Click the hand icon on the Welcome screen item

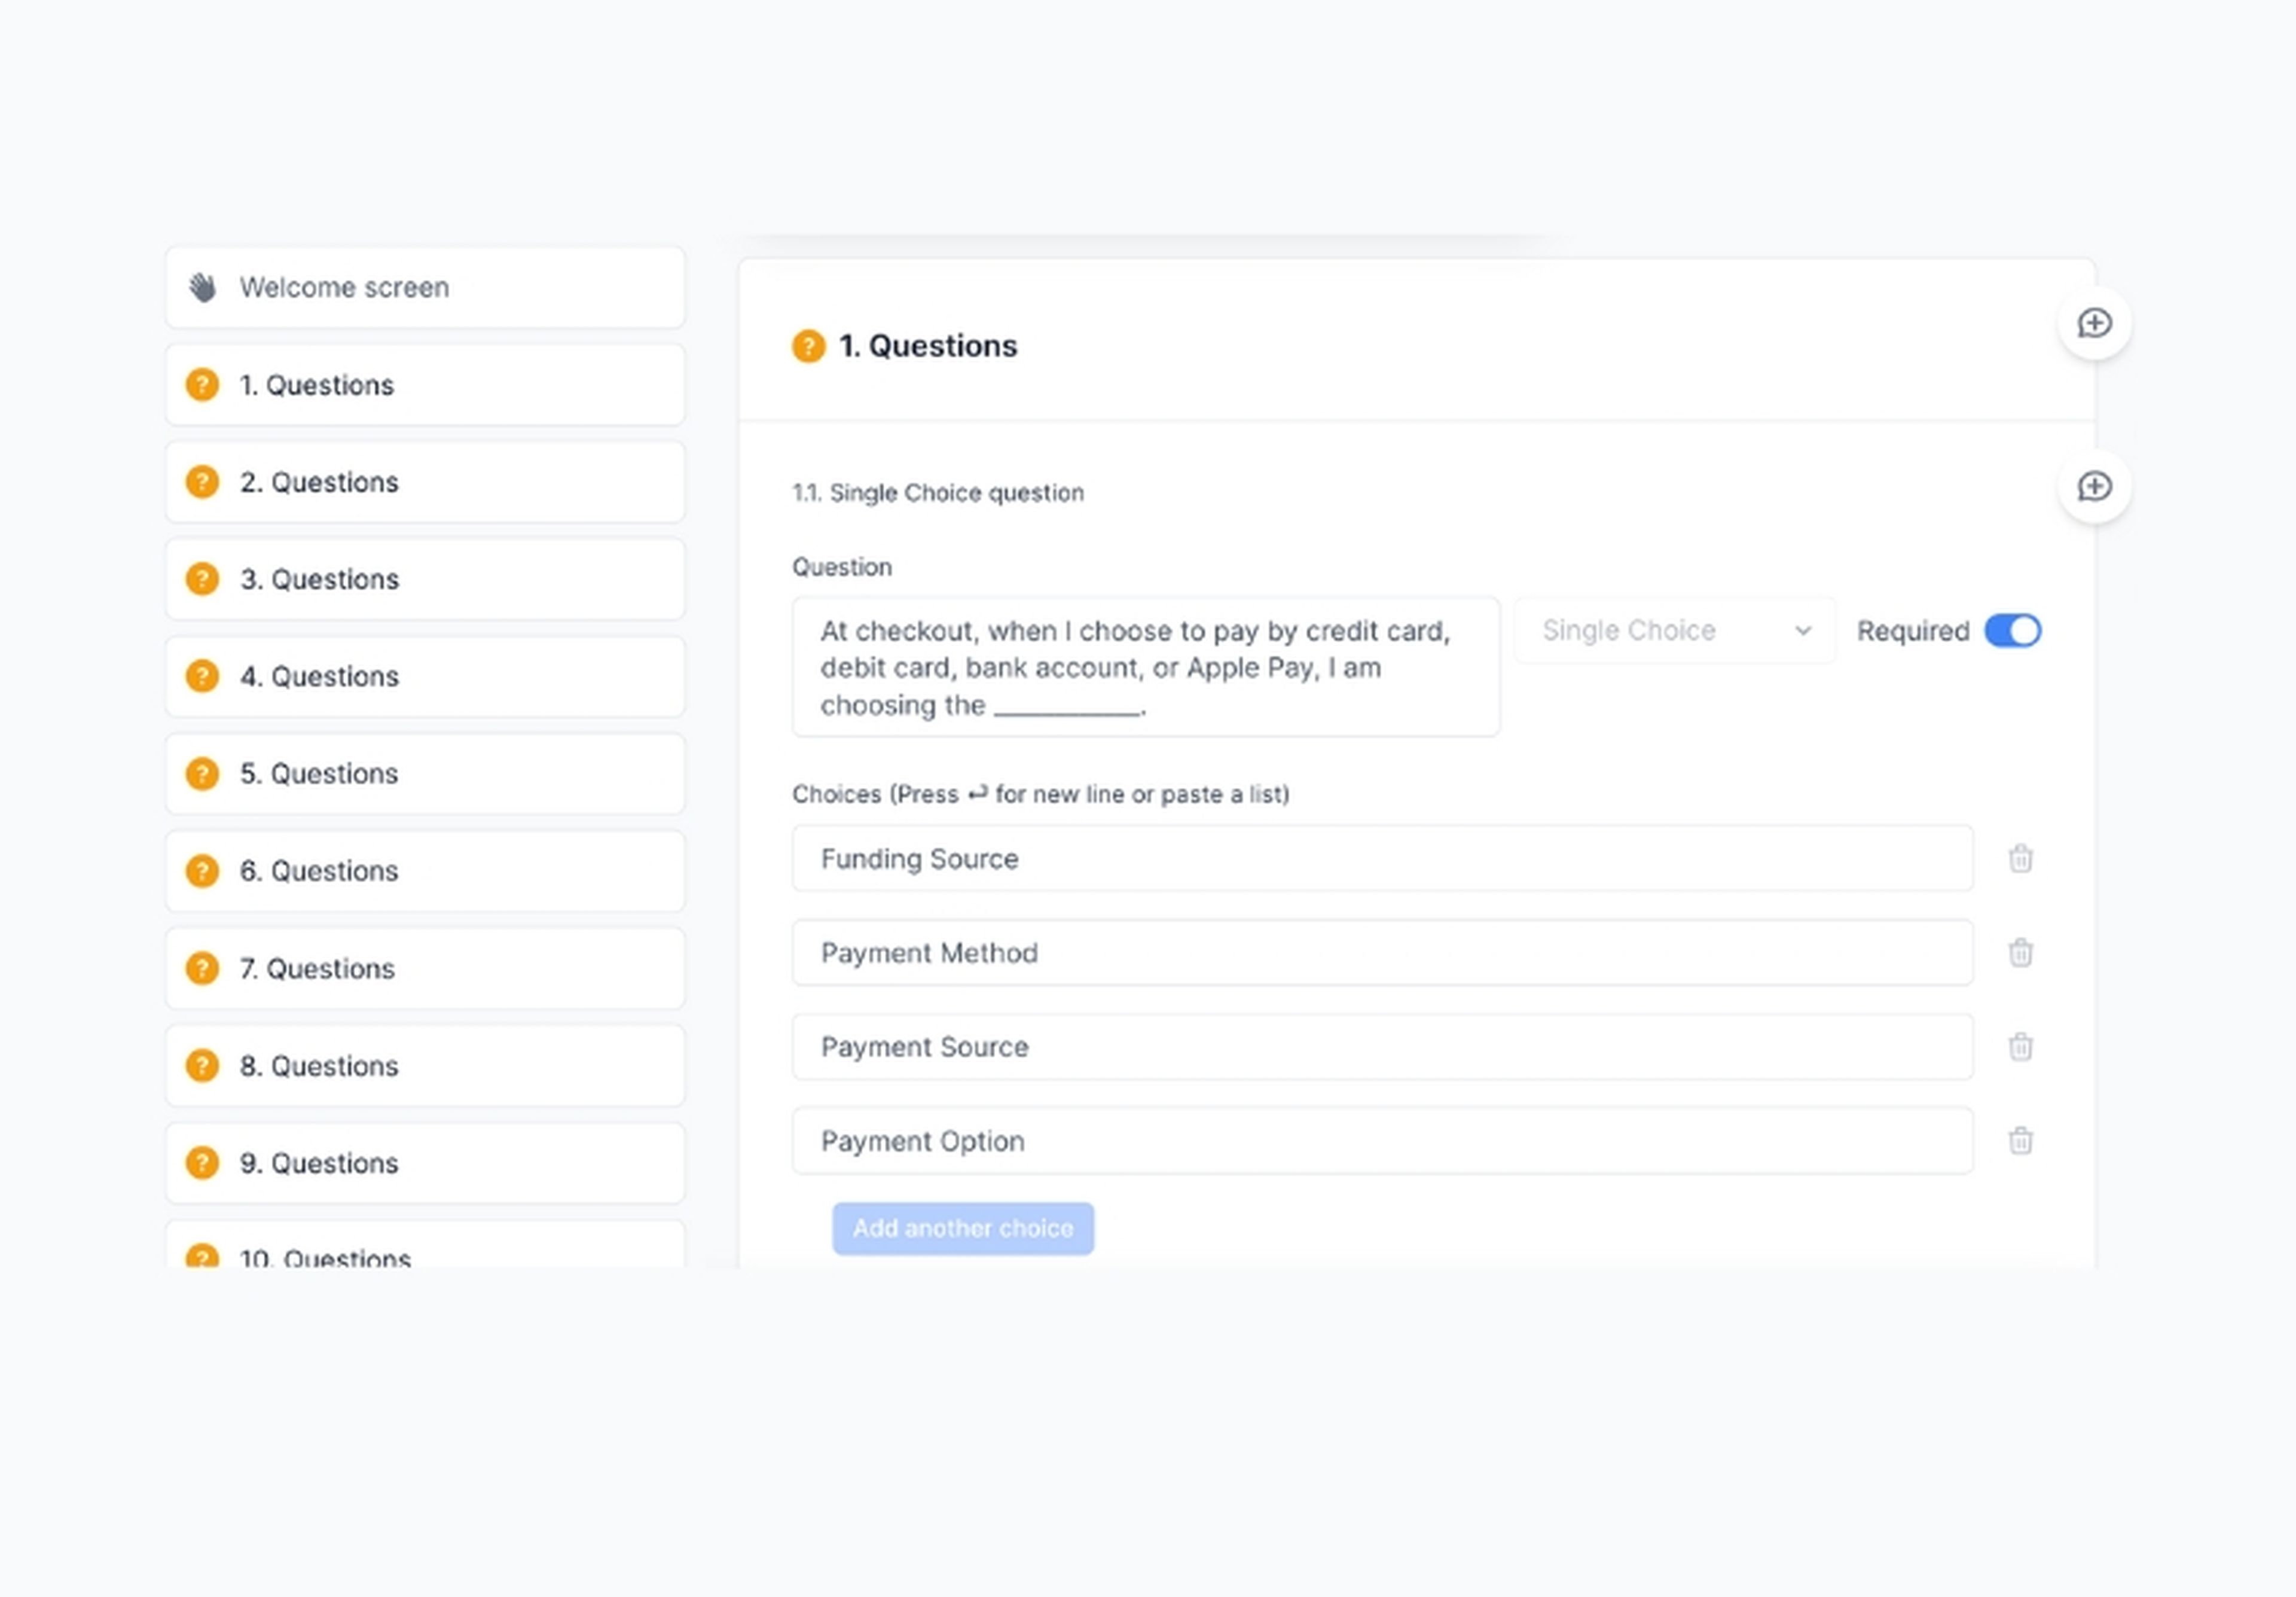(202, 287)
